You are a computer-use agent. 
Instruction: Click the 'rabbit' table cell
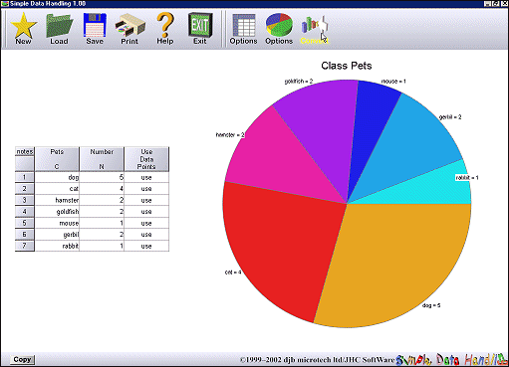(57, 246)
